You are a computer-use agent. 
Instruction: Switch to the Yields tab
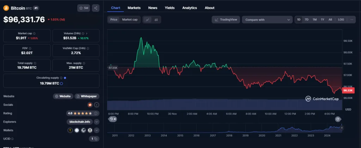[x=170, y=8]
